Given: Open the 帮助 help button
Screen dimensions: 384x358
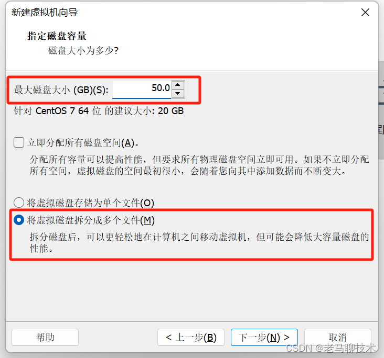Looking at the screenshot, I should (x=45, y=337).
